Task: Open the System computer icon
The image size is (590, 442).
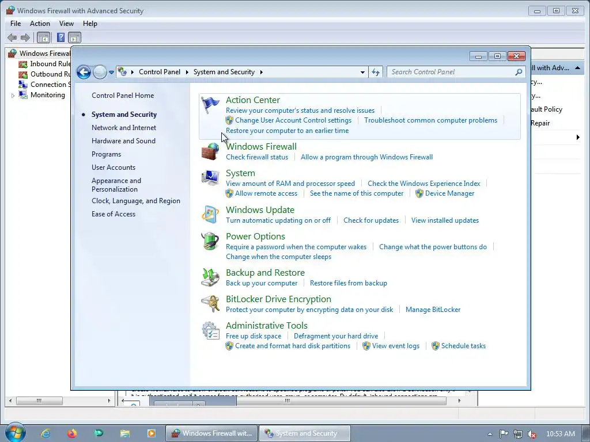Action: tap(210, 178)
